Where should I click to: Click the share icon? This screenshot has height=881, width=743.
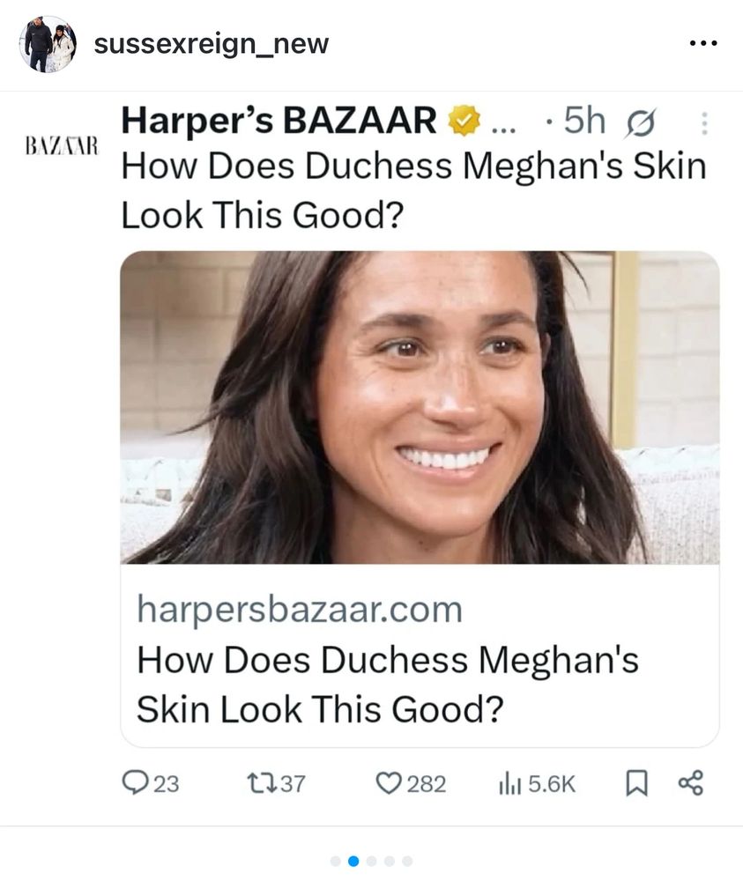click(x=691, y=782)
